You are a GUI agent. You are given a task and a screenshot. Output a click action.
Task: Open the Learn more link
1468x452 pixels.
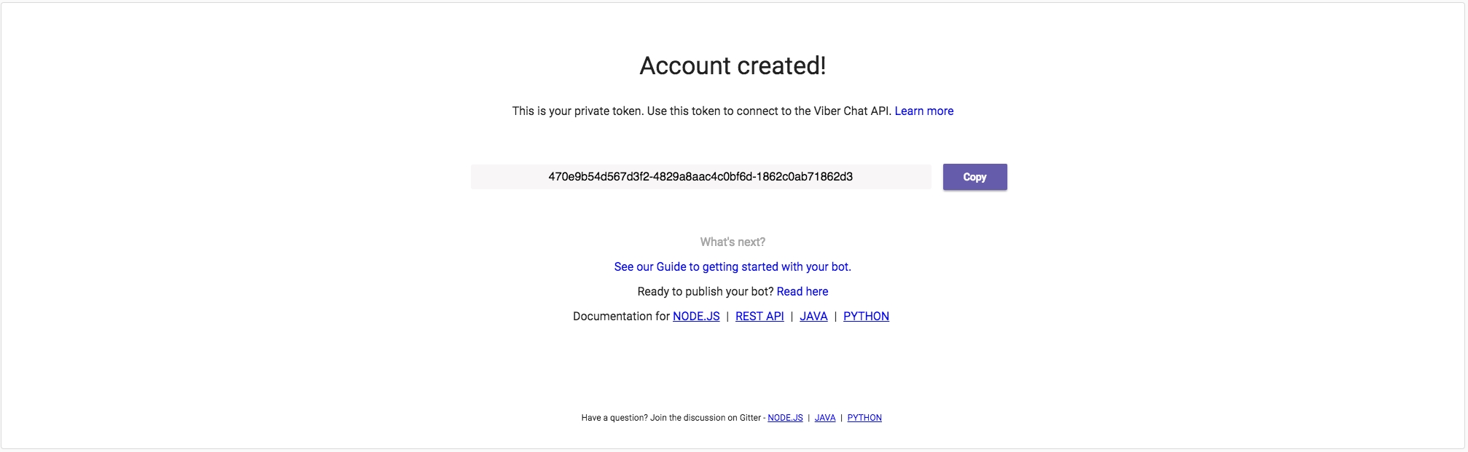click(x=924, y=111)
